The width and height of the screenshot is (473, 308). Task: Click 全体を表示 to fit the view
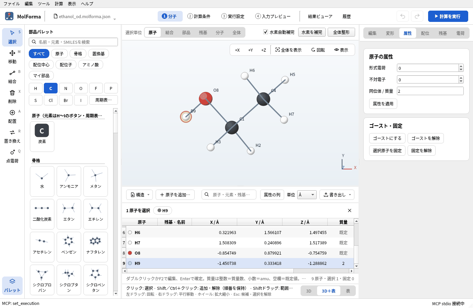click(x=289, y=50)
